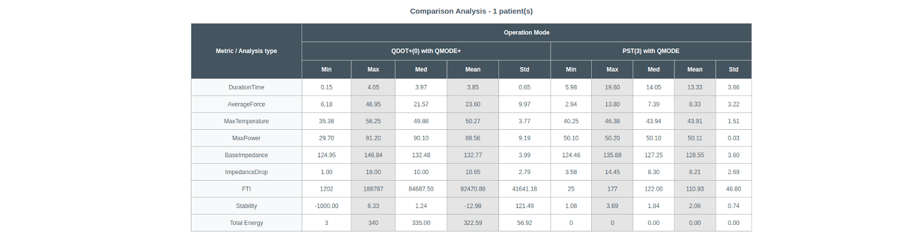Click the 'Mean' header under QDOT+(0)
909x244 pixels.
tap(472, 69)
